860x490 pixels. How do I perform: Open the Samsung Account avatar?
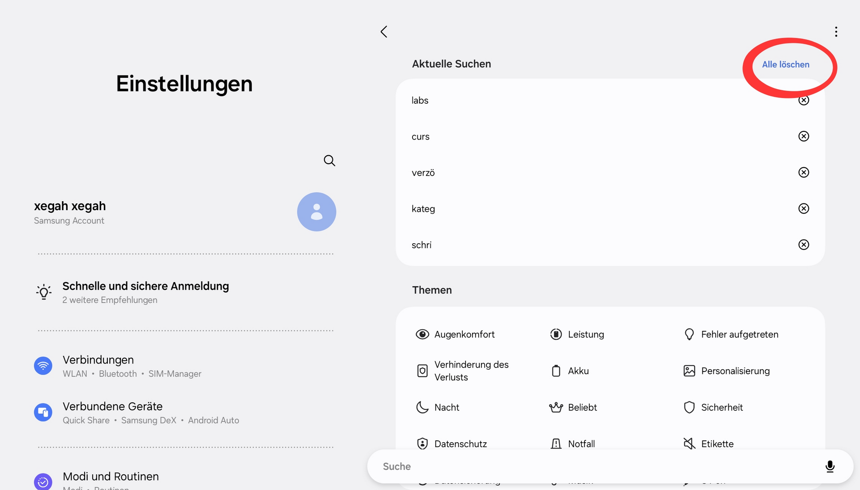click(x=316, y=212)
